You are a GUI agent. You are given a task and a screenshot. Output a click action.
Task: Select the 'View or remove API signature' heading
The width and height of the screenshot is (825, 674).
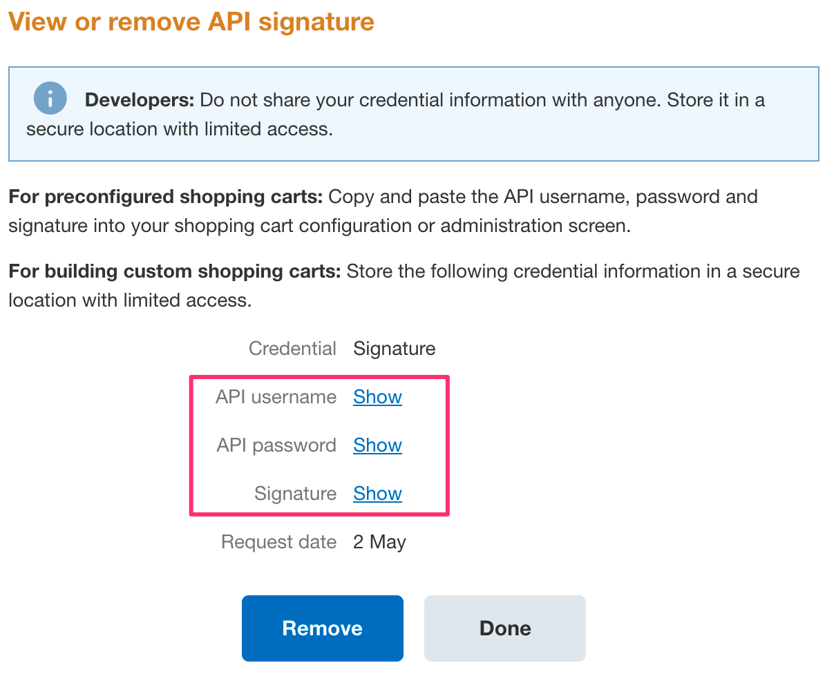click(191, 21)
